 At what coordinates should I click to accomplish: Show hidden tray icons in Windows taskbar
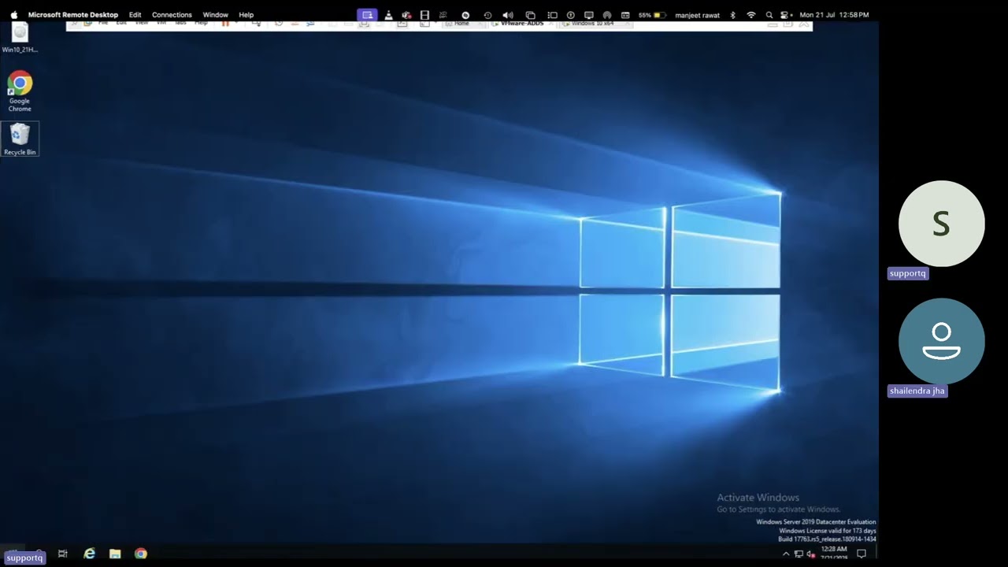785,554
